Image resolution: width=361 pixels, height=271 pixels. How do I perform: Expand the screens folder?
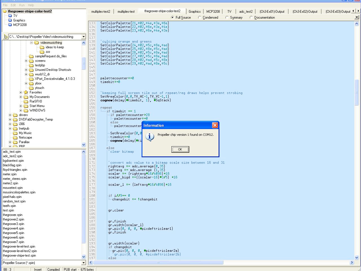(26, 61)
